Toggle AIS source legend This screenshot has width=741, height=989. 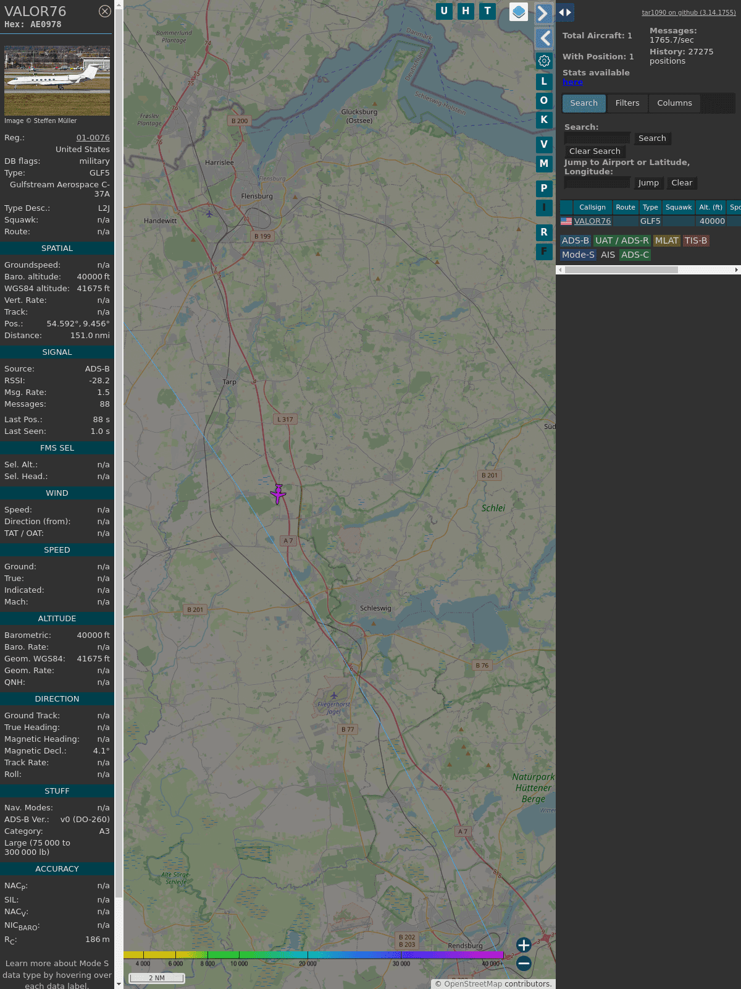click(x=608, y=255)
